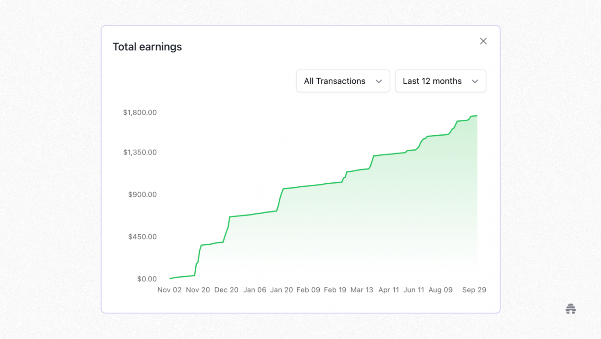This screenshot has height=339, width=601.
Task: Click the Dec 20 date on the x-axis
Action: click(226, 290)
